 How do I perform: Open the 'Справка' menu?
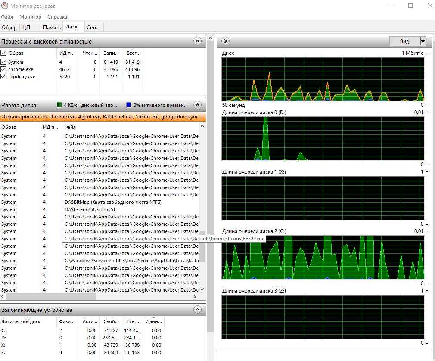click(x=57, y=17)
